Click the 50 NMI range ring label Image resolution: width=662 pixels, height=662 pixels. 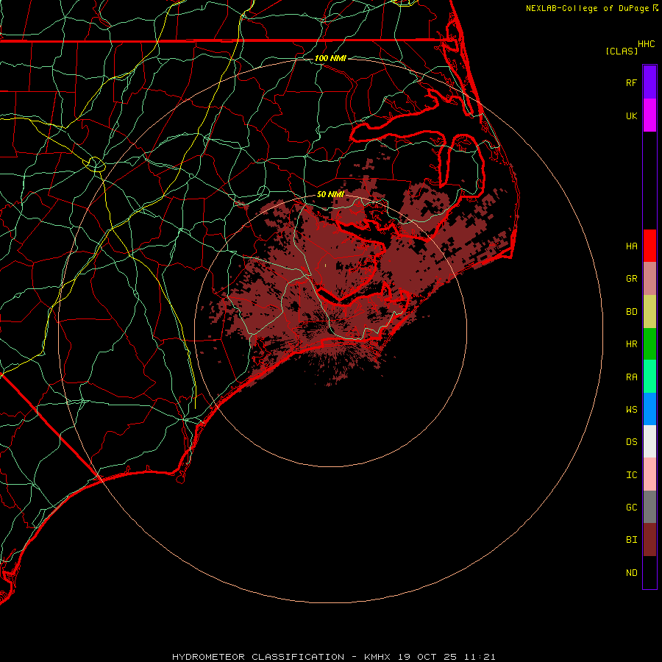point(330,194)
